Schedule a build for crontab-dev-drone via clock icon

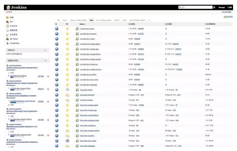pyautogui.click(x=77, y=29)
